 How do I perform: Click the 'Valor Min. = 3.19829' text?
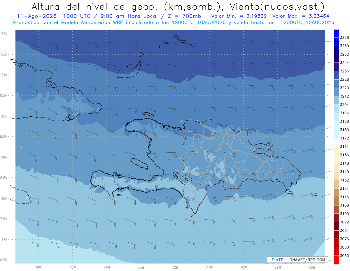pos(239,16)
